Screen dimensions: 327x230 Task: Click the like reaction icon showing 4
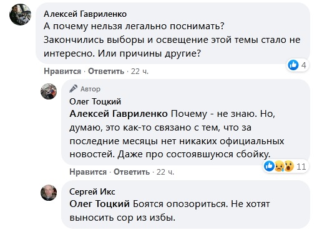pos(293,65)
